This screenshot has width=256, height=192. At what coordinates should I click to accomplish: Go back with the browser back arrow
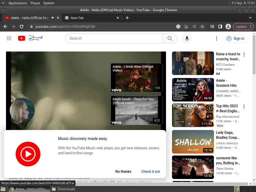5,26
